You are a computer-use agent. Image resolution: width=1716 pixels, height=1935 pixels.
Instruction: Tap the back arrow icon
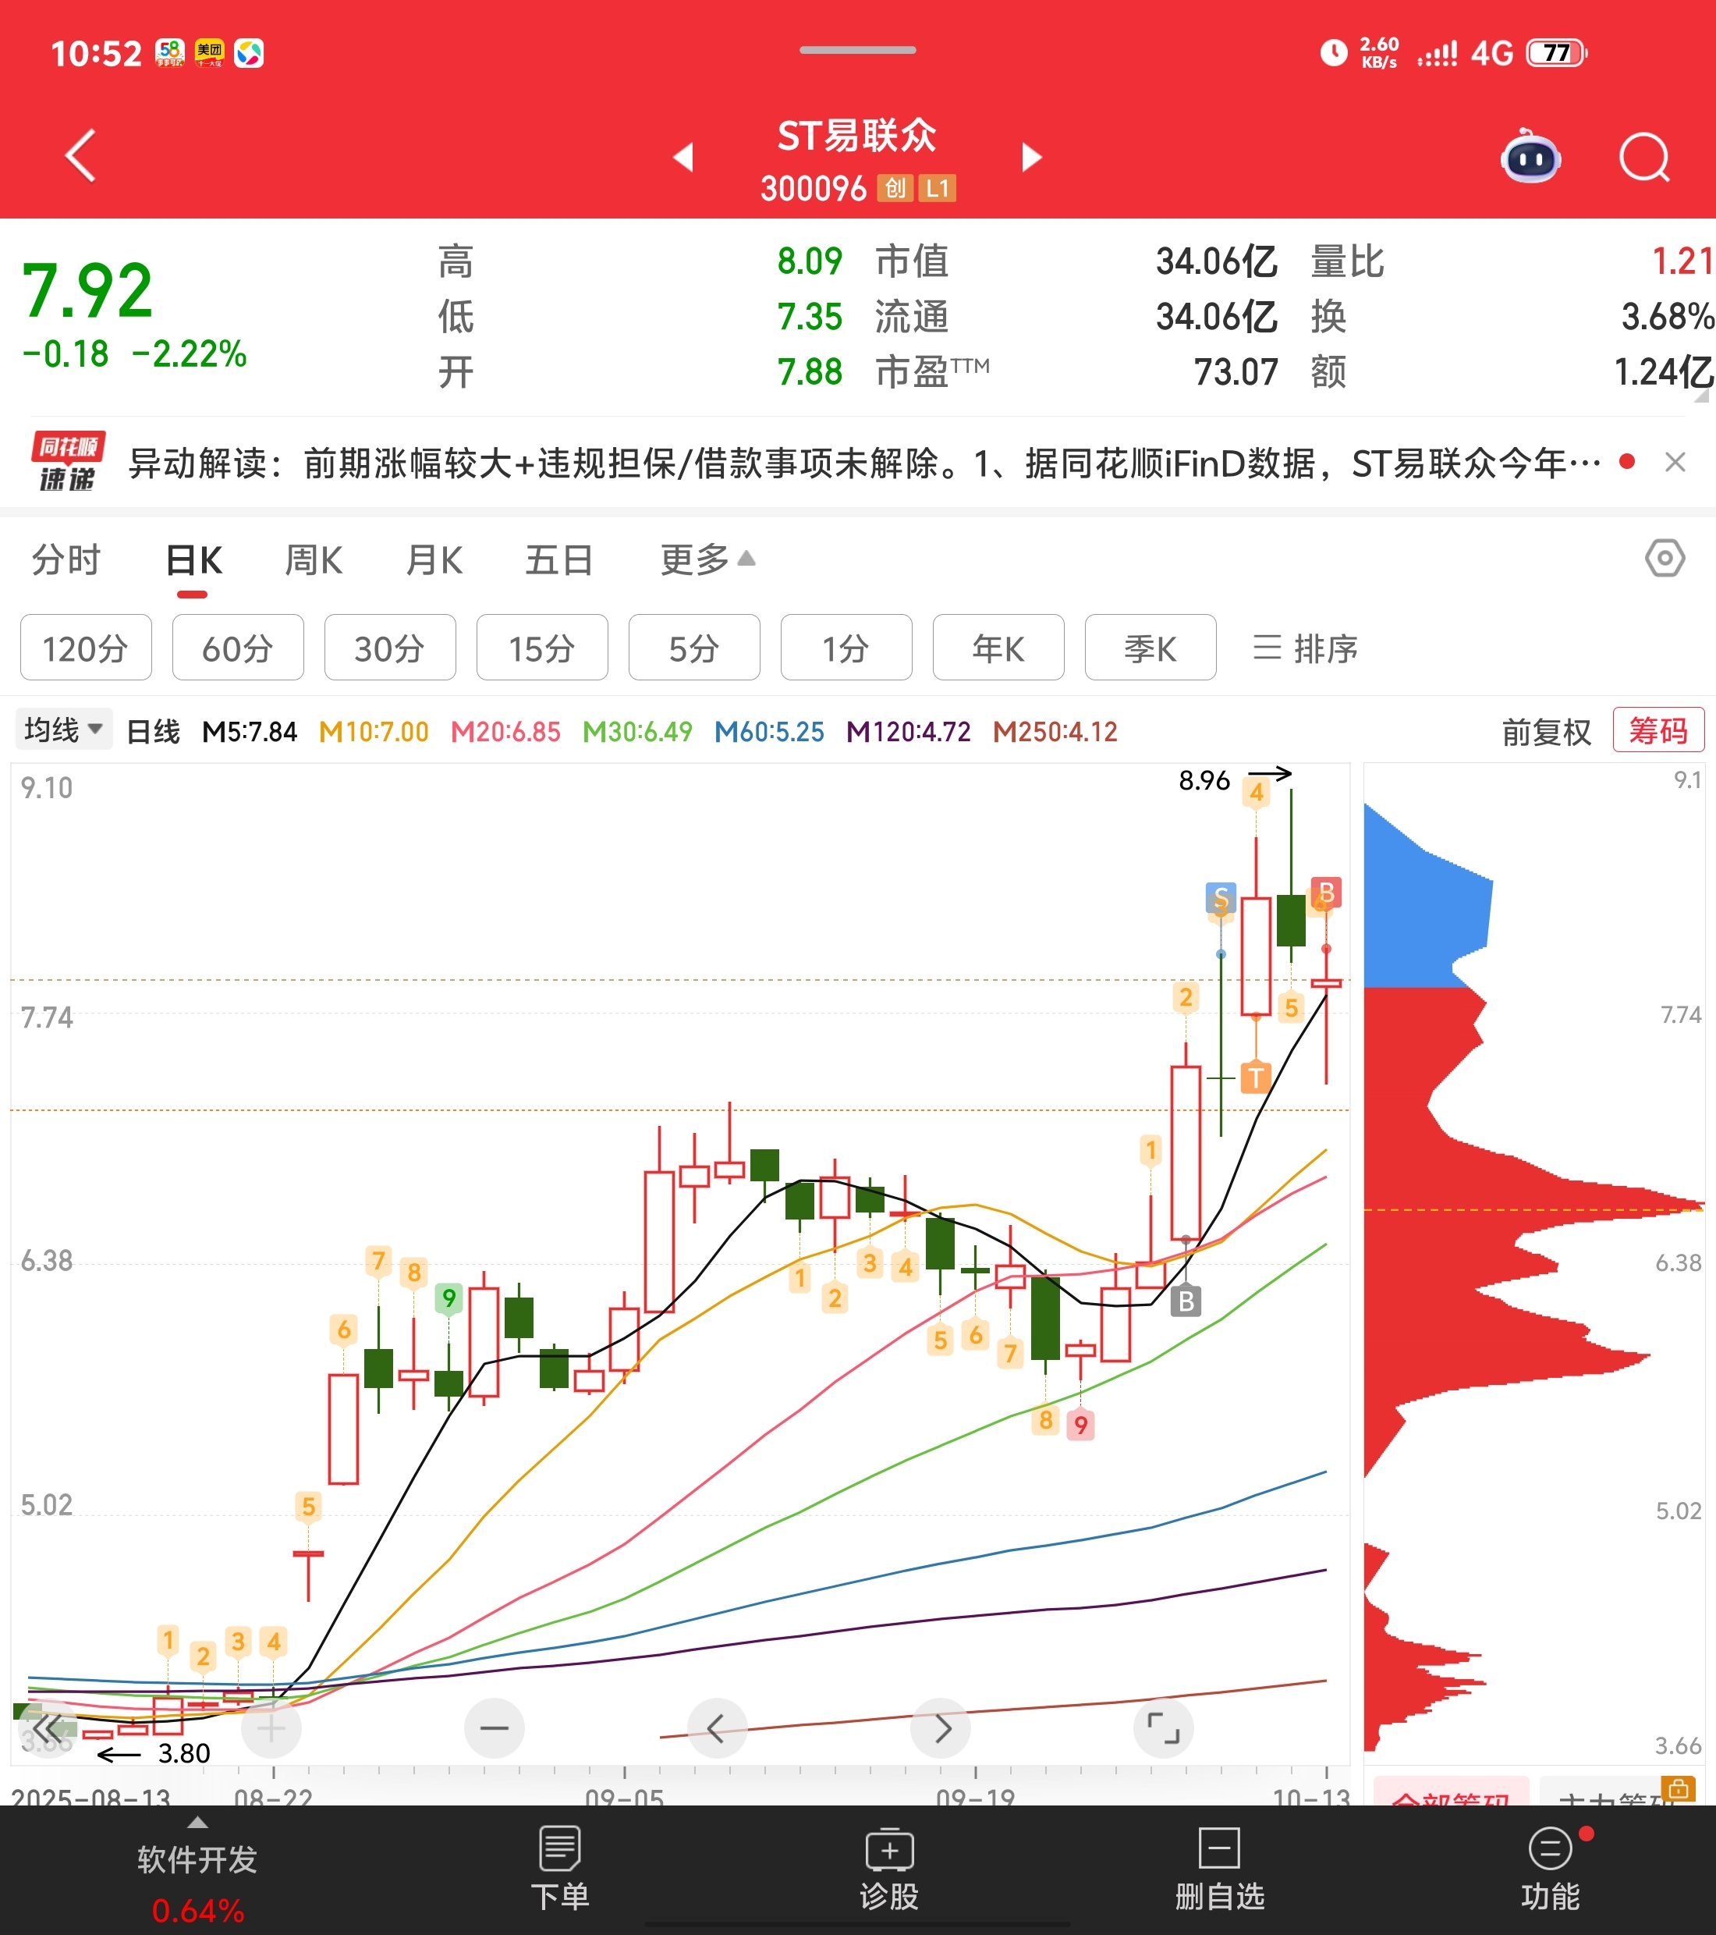81,155
